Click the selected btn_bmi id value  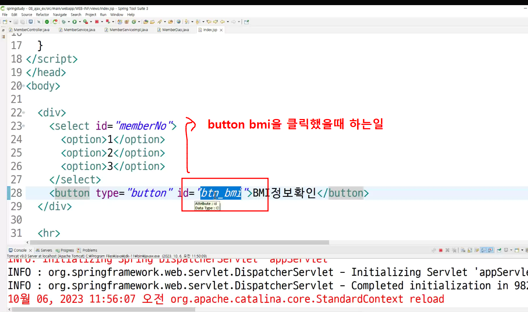click(x=221, y=193)
